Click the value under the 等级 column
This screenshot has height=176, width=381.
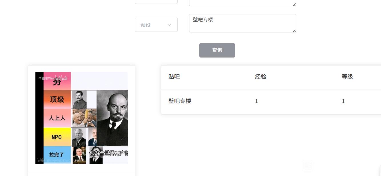click(x=343, y=101)
